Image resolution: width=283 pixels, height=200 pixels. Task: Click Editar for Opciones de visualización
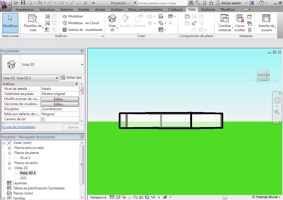(60, 104)
